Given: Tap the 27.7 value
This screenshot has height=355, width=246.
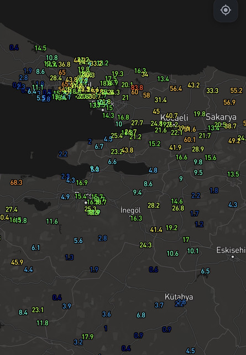Looking at the screenshot, I should coord(137,123).
